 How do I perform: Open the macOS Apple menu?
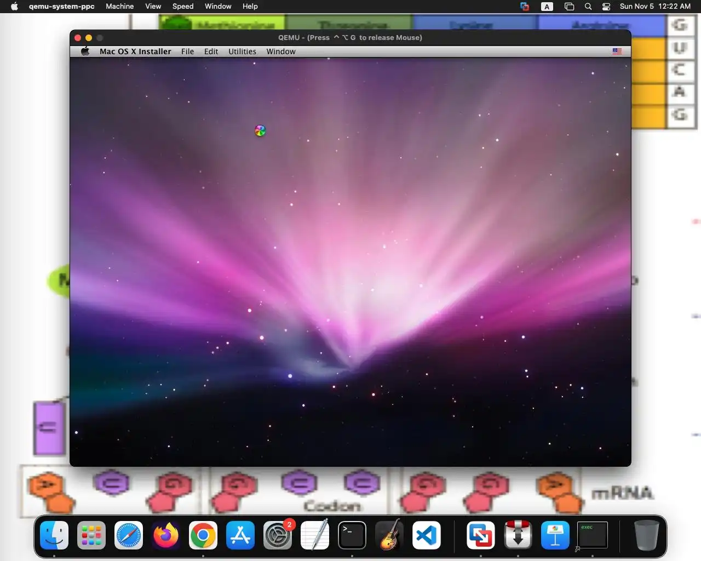[x=14, y=7]
